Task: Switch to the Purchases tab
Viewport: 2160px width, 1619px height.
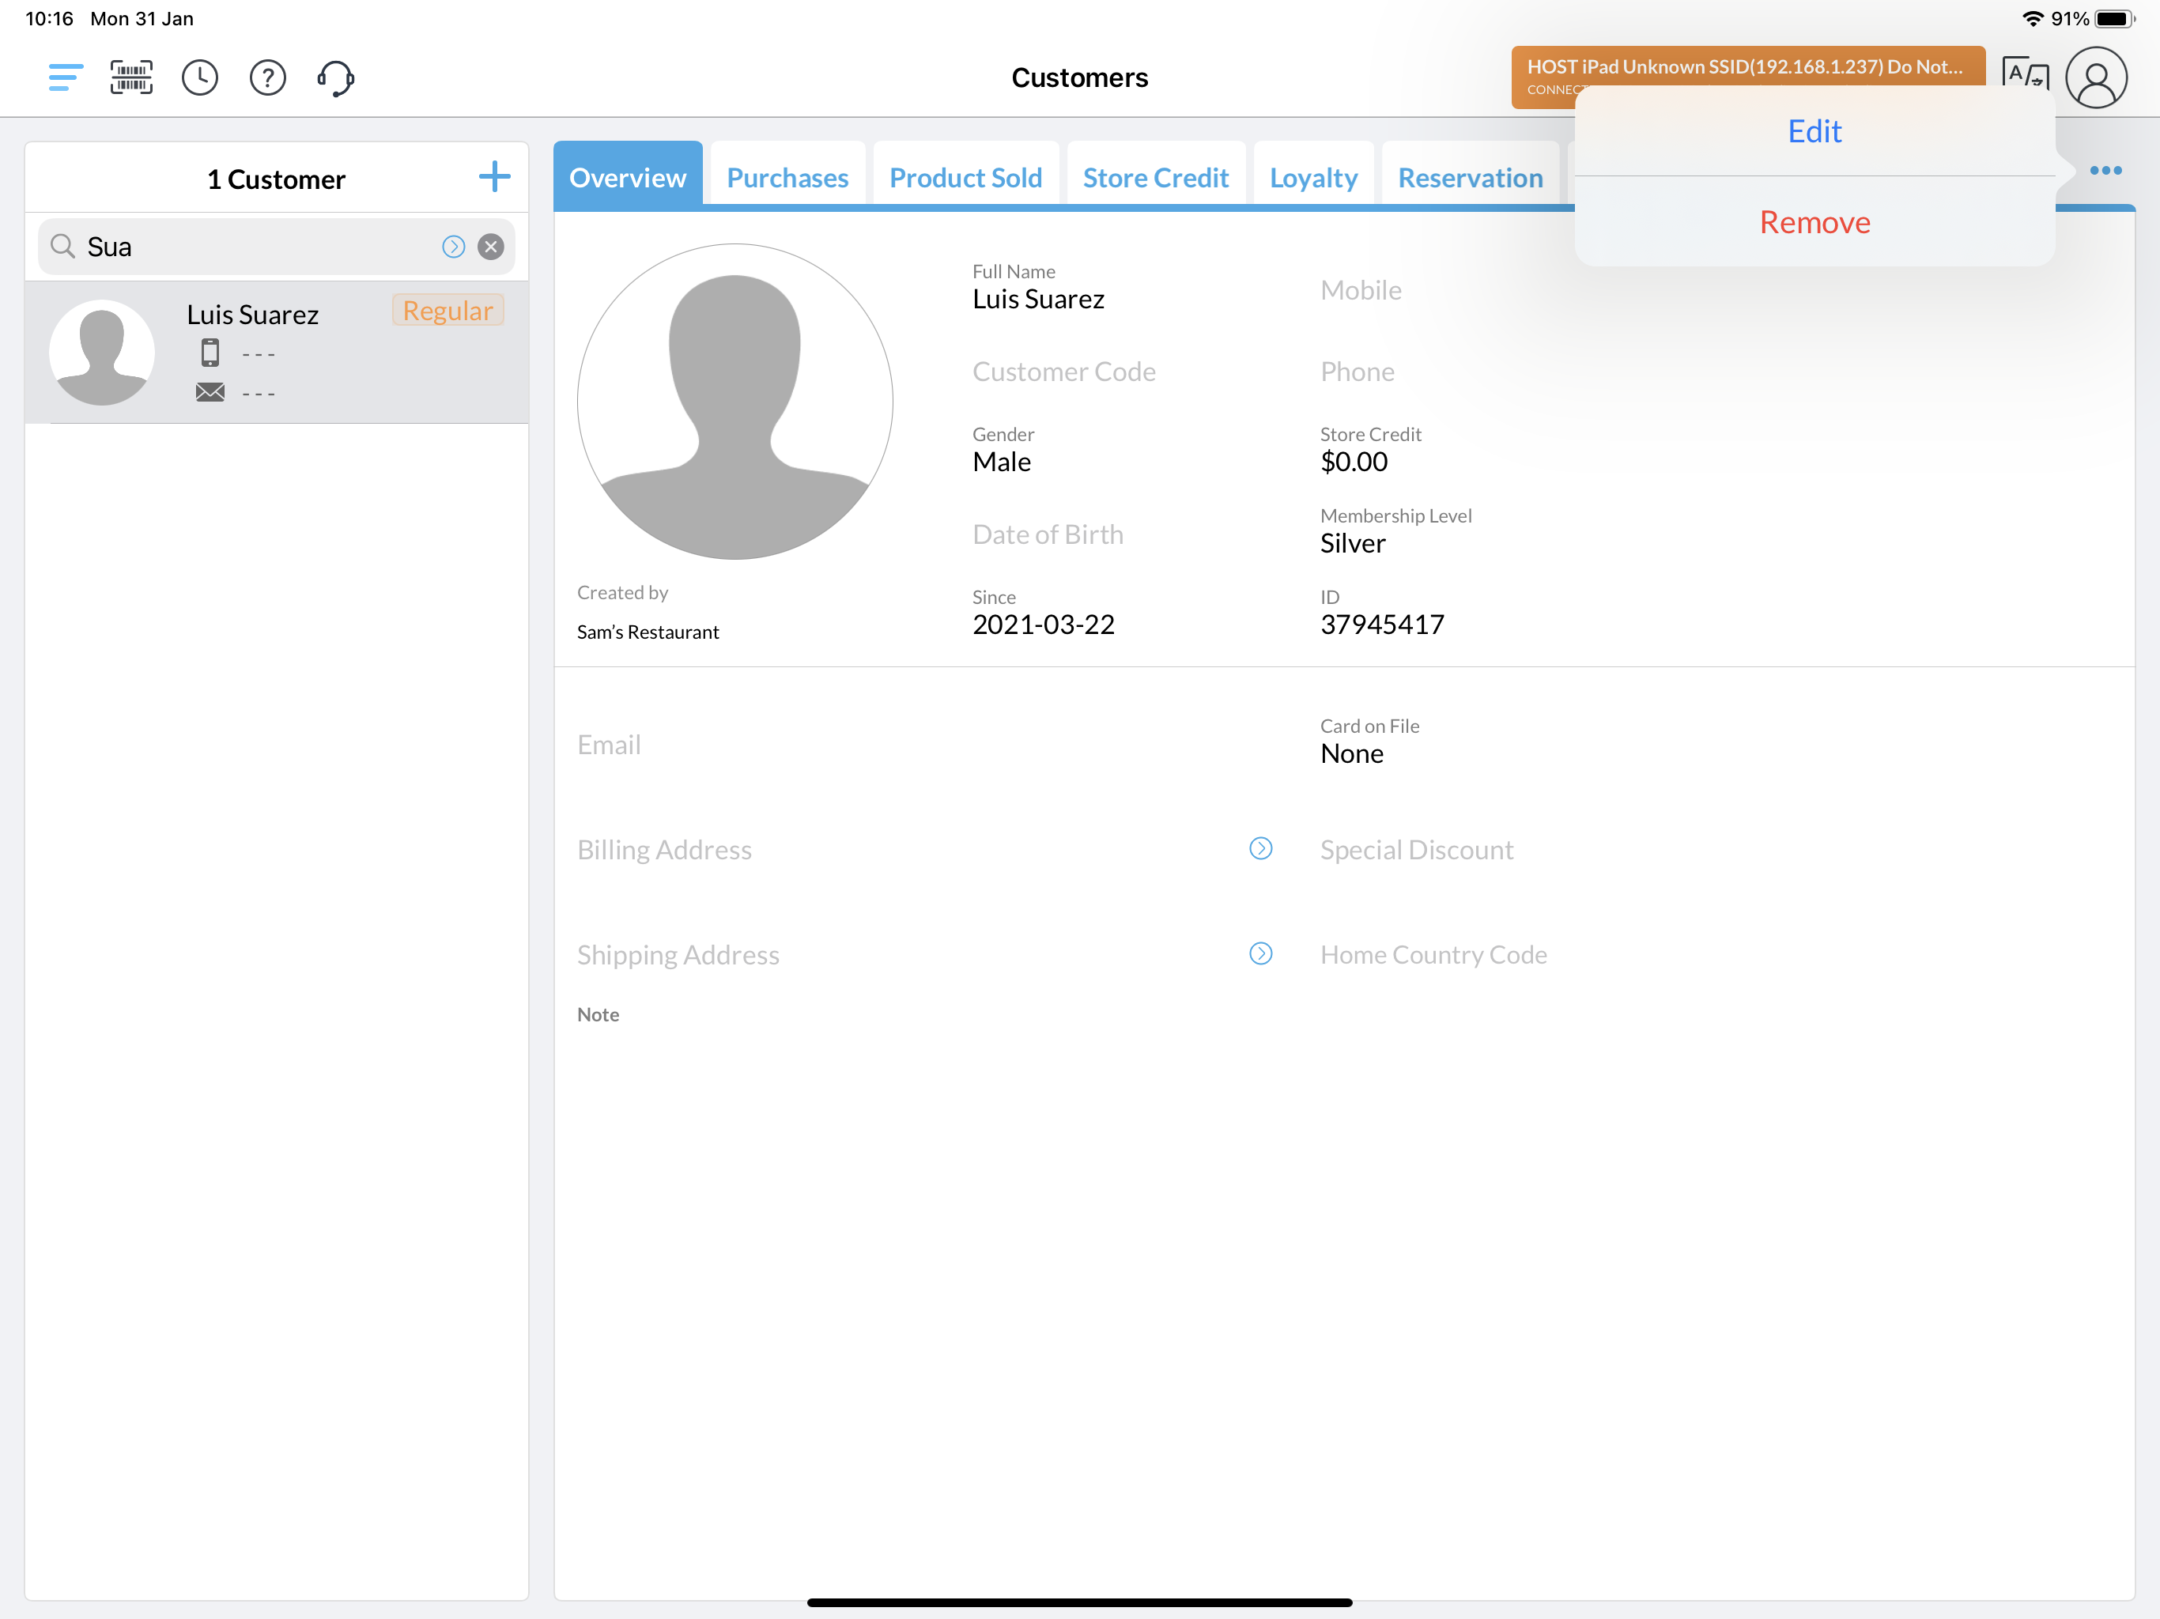Action: click(x=787, y=178)
